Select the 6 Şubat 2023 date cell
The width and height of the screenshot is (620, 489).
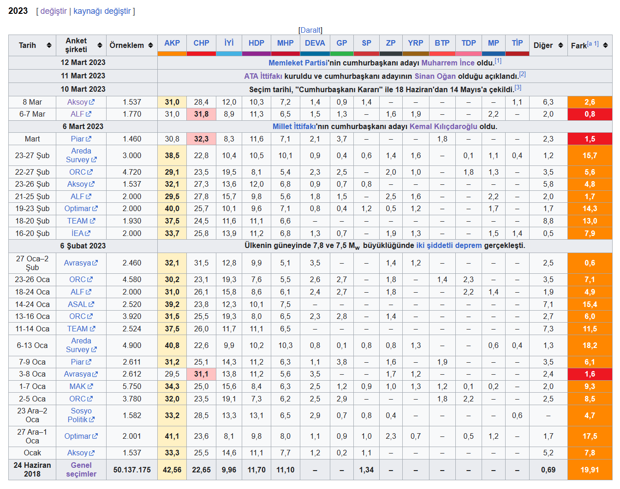point(83,246)
